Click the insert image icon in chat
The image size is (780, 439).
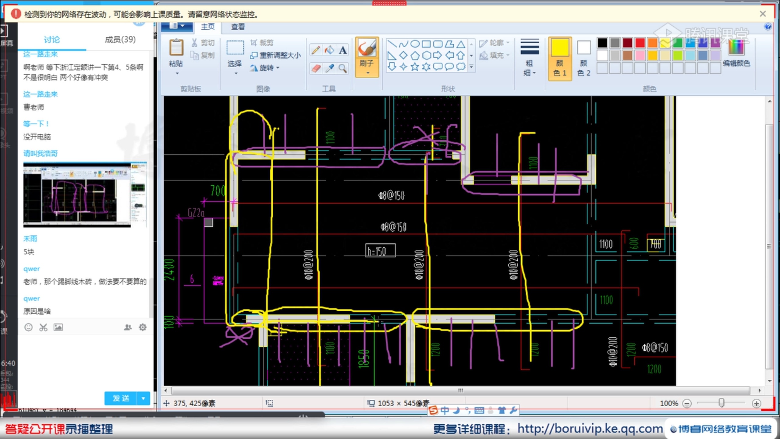tap(58, 327)
